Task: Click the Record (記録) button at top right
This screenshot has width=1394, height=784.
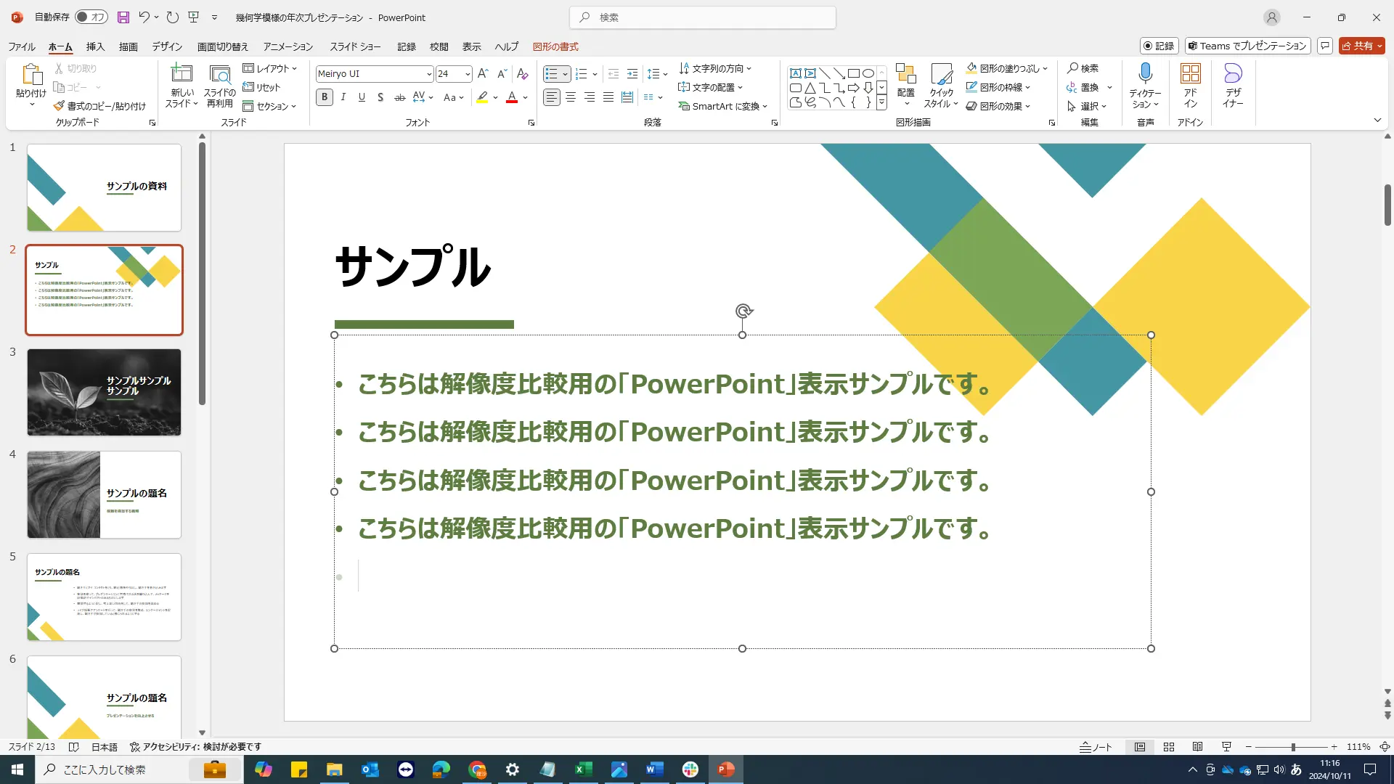Action: pyautogui.click(x=1159, y=46)
